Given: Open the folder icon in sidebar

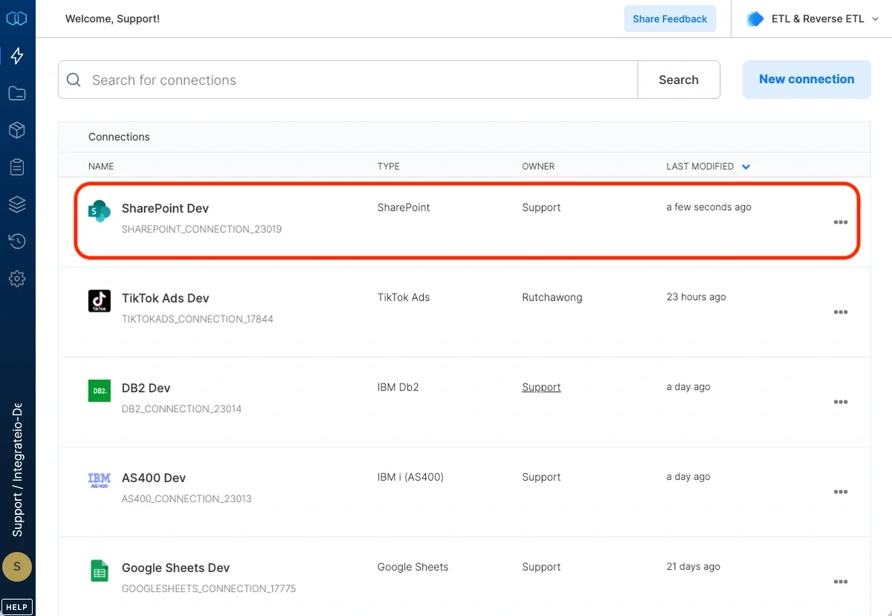Looking at the screenshot, I should tap(16, 93).
